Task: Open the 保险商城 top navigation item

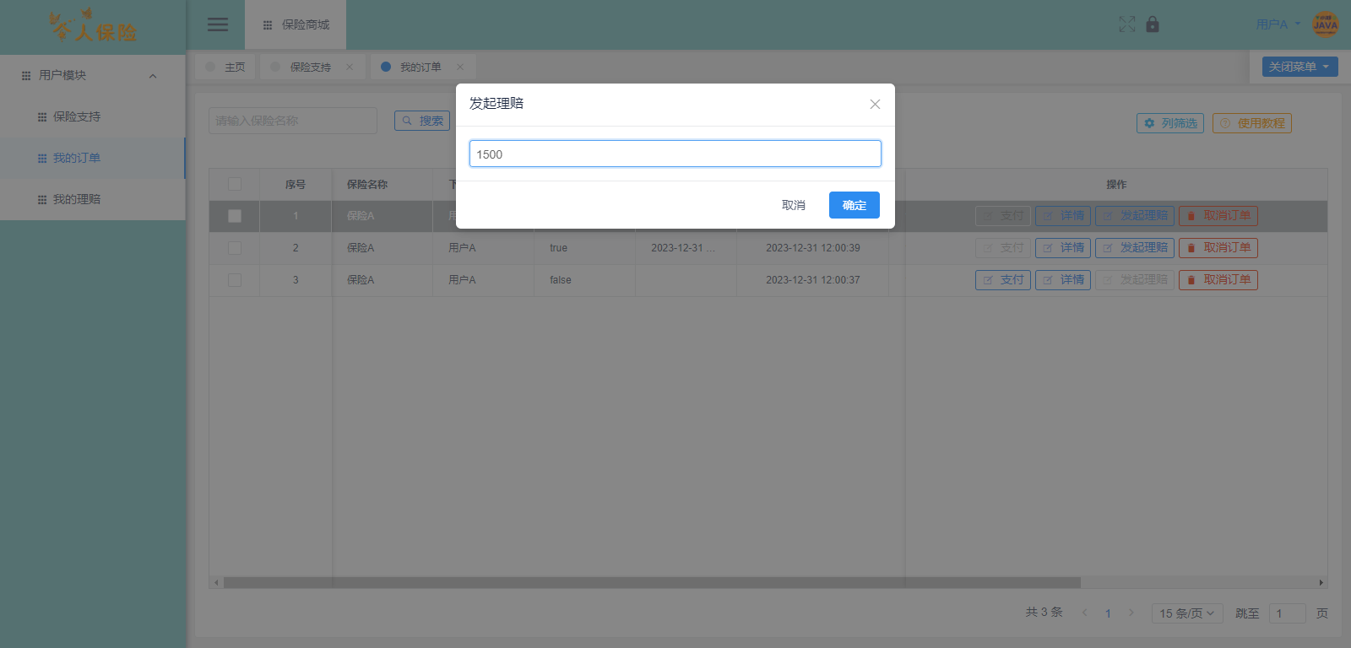Action: click(296, 25)
